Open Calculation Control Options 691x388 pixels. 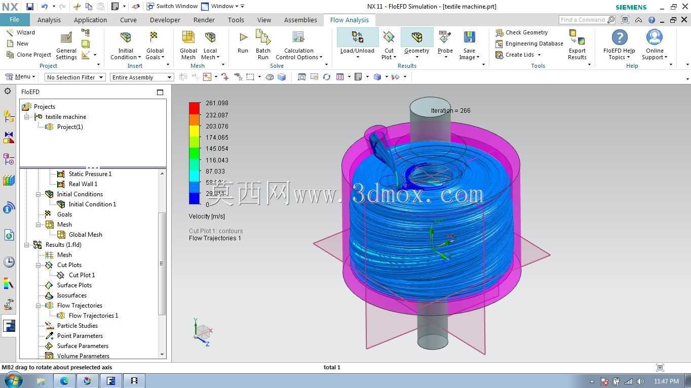(x=299, y=46)
